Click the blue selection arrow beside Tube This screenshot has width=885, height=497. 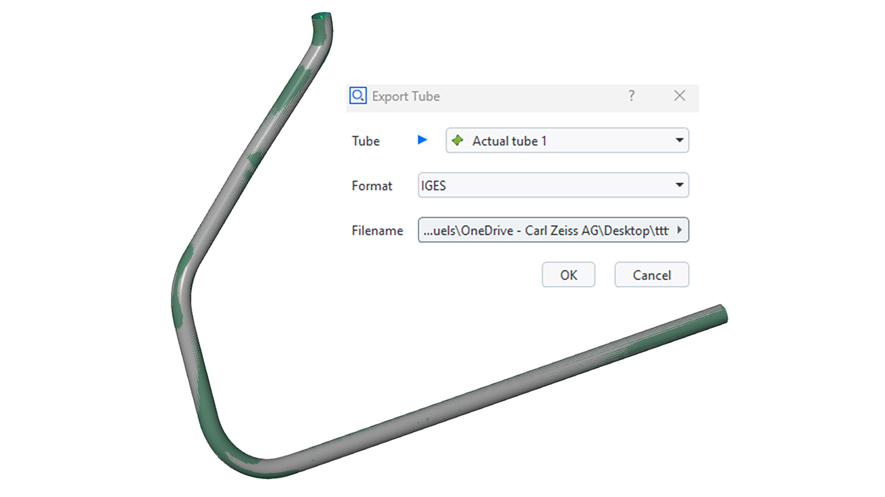click(422, 140)
